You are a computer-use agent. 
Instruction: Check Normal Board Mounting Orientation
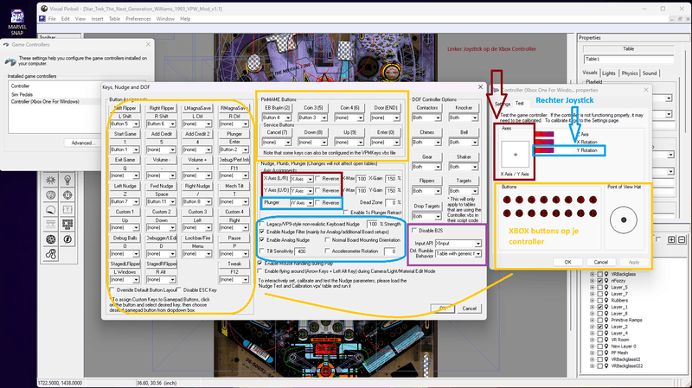pos(327,240)
